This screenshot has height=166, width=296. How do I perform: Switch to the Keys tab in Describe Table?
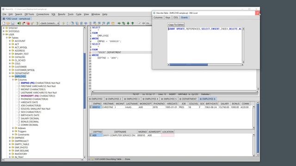pyautogui.click(x=168, y=18)
